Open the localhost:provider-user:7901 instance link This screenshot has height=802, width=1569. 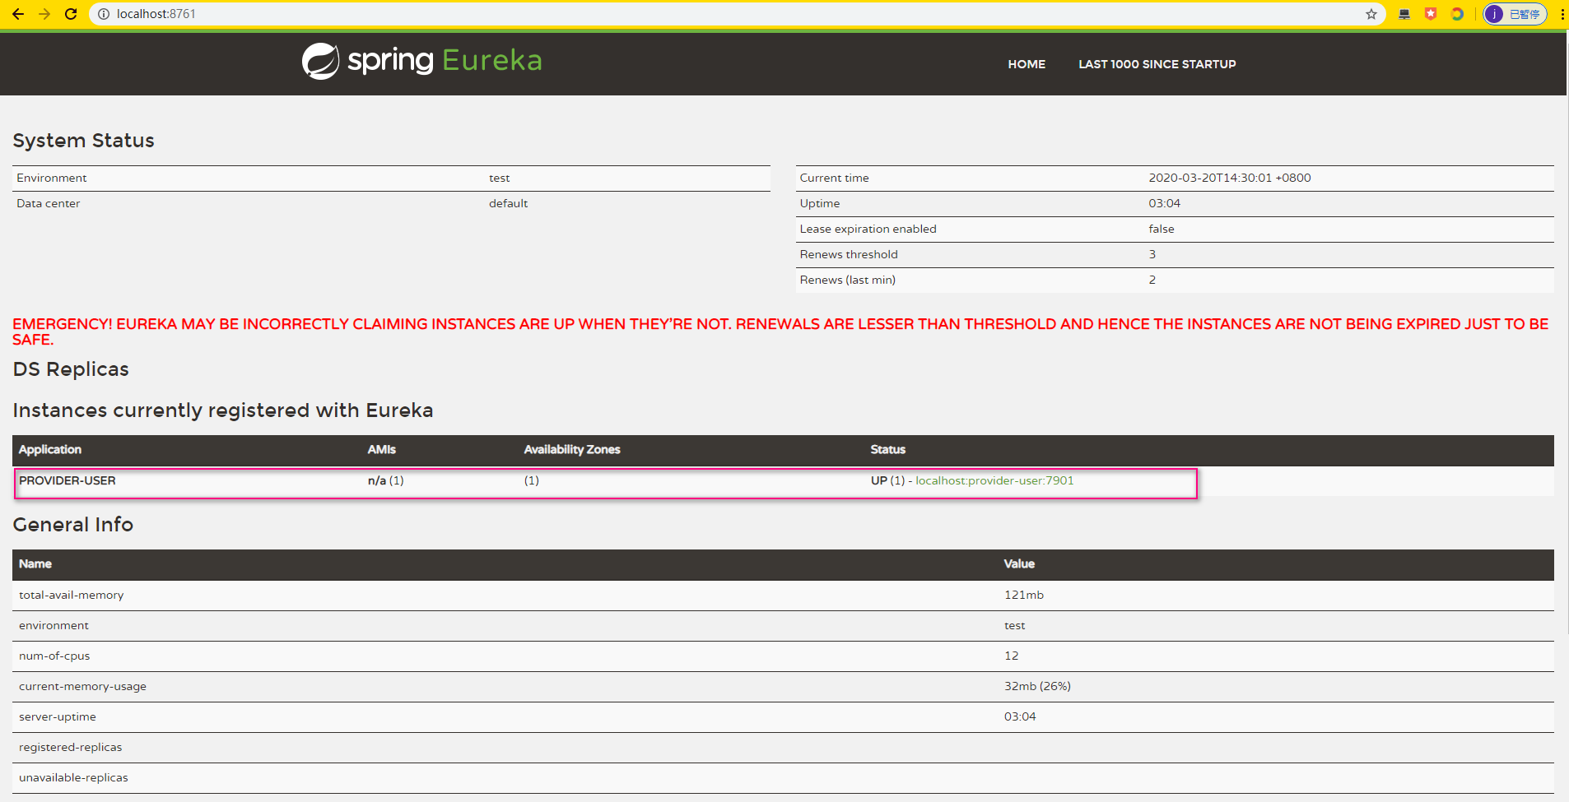994,480
